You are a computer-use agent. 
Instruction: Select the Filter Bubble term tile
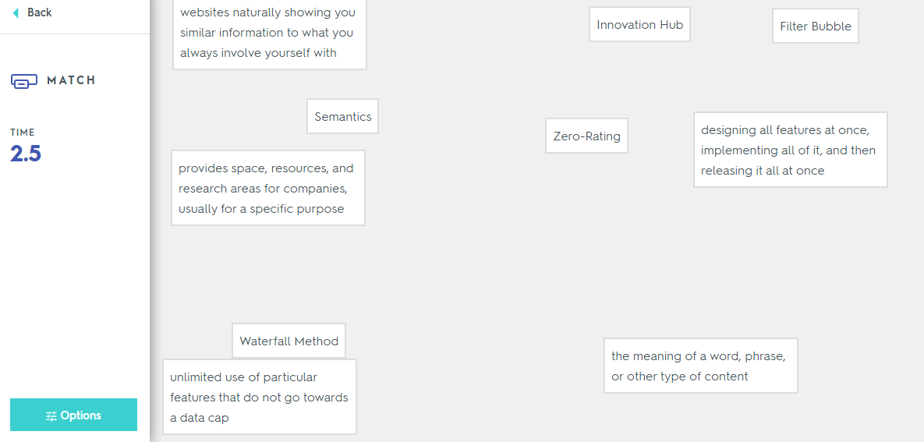[x=815, y=26]
